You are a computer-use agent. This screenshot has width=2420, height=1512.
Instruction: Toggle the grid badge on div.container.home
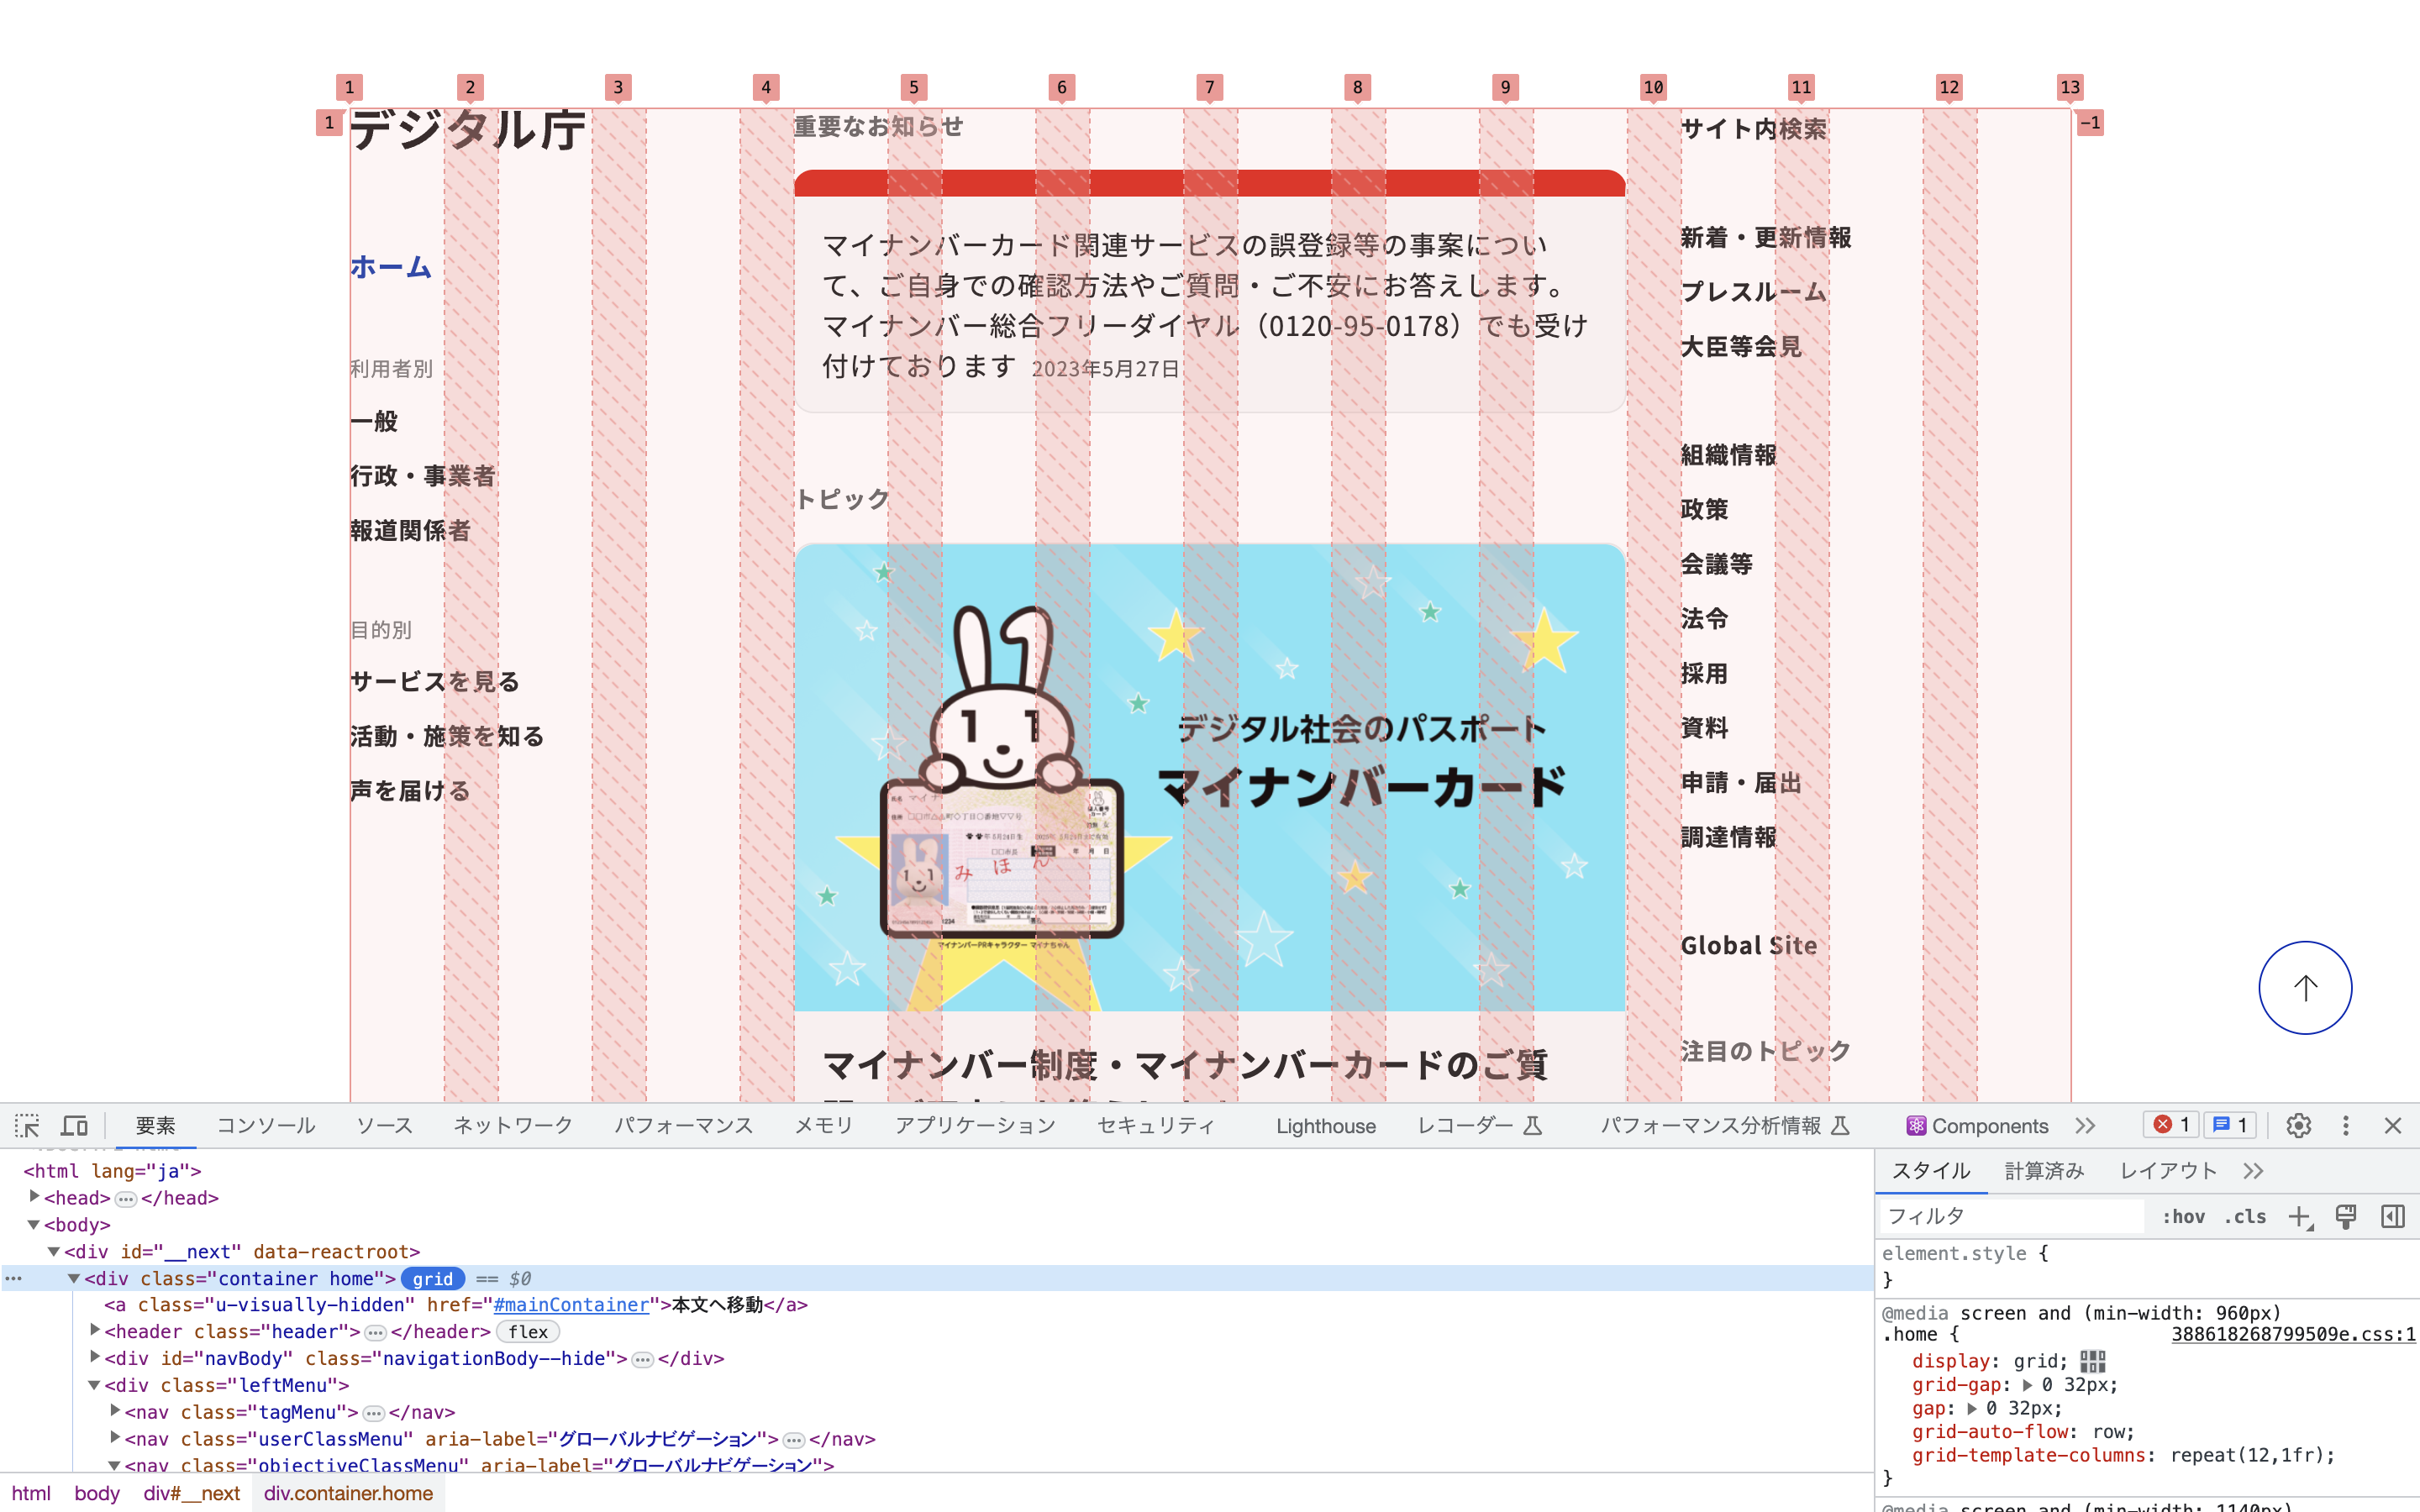click(x=432, y=1278)
